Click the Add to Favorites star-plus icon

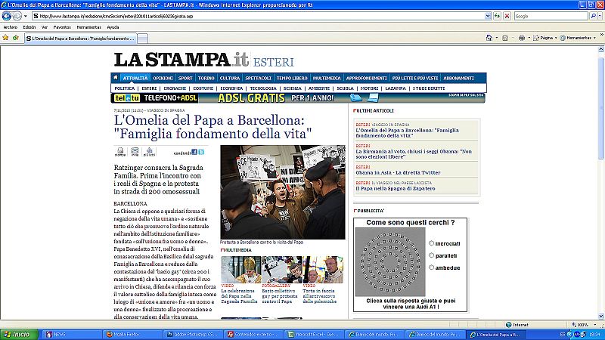click(16, 38)
